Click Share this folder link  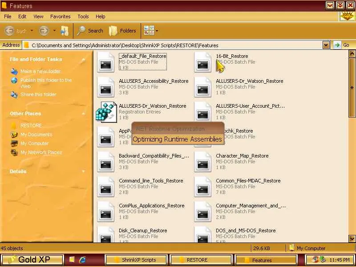tap(38, 94)
